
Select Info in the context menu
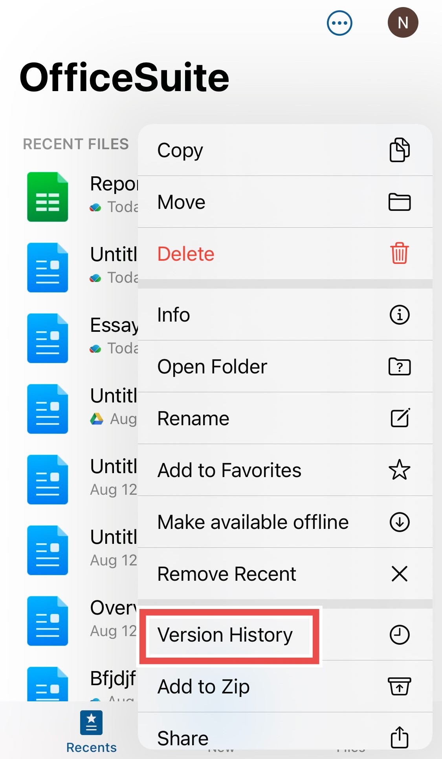[285, 315]
